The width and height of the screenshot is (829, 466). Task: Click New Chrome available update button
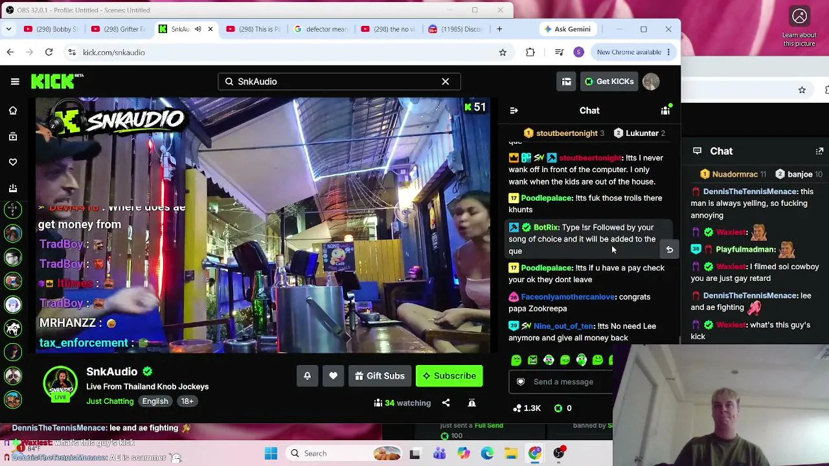pyautogui.click(x=633, y=52)
